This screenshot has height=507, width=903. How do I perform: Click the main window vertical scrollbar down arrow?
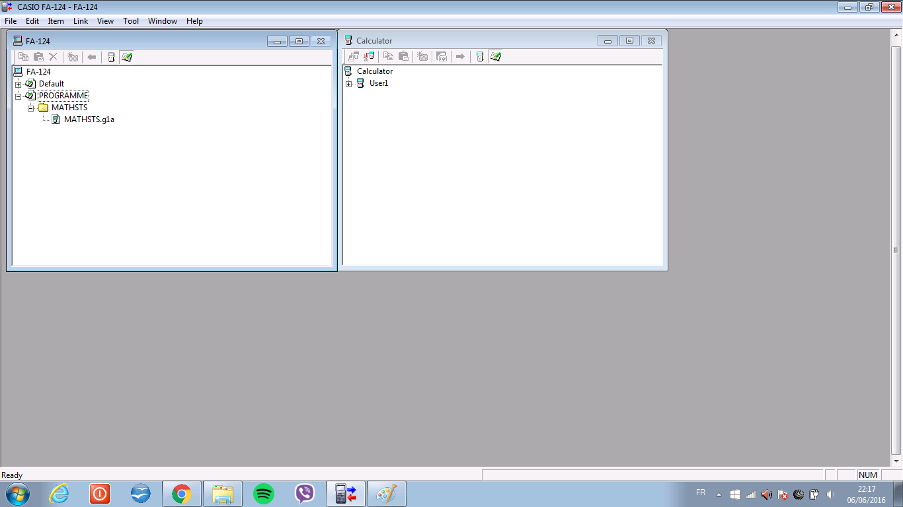pyautogui.click(x=897, y=461)
